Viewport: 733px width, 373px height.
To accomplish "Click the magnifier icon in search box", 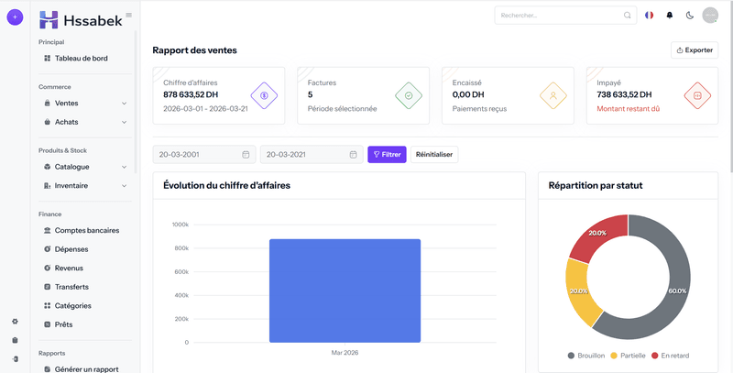I will (x=628, y=16).
